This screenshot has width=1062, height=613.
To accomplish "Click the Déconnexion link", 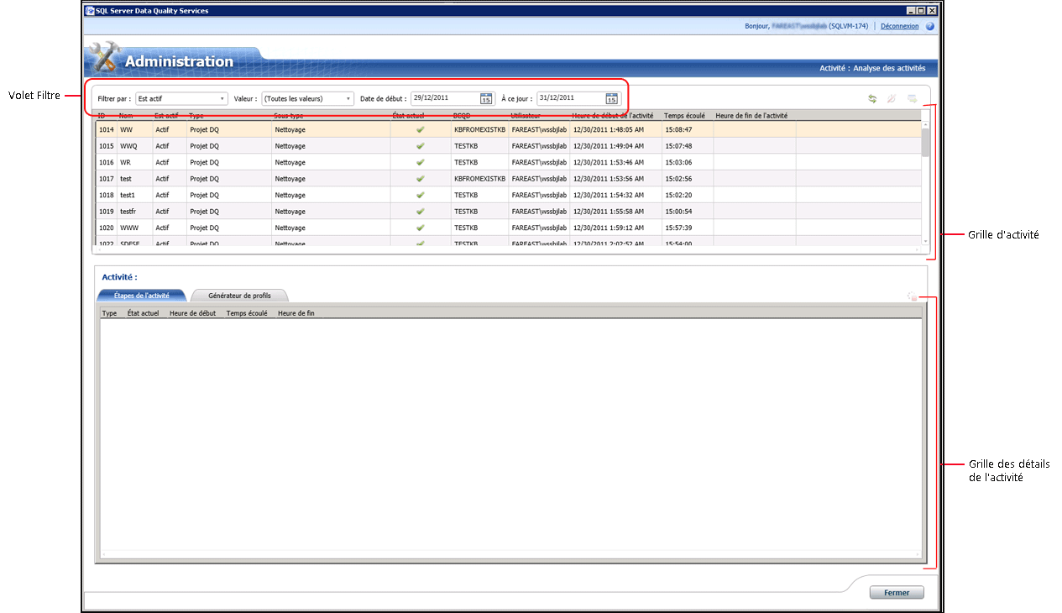I will (899, 26).
